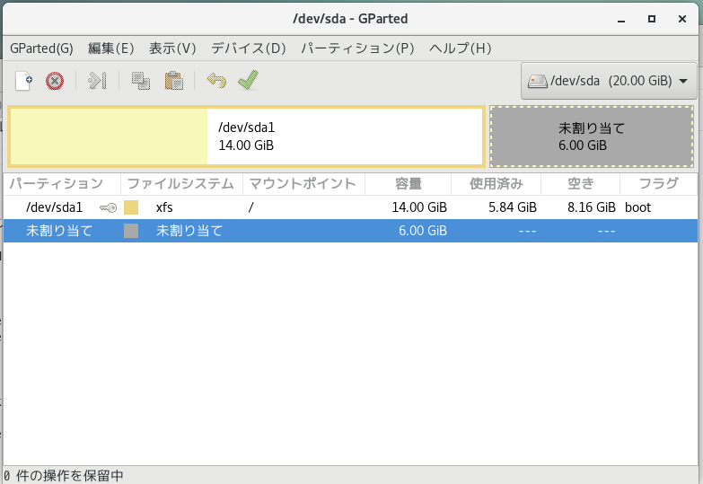
Task: Click the / mount point cell
Action: coord(251,207)
